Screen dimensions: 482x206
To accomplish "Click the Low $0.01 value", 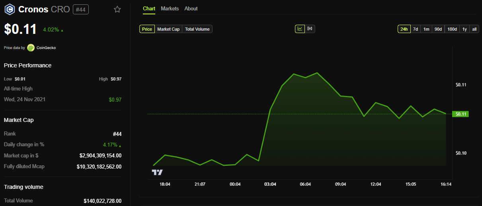I will (20, 79).
